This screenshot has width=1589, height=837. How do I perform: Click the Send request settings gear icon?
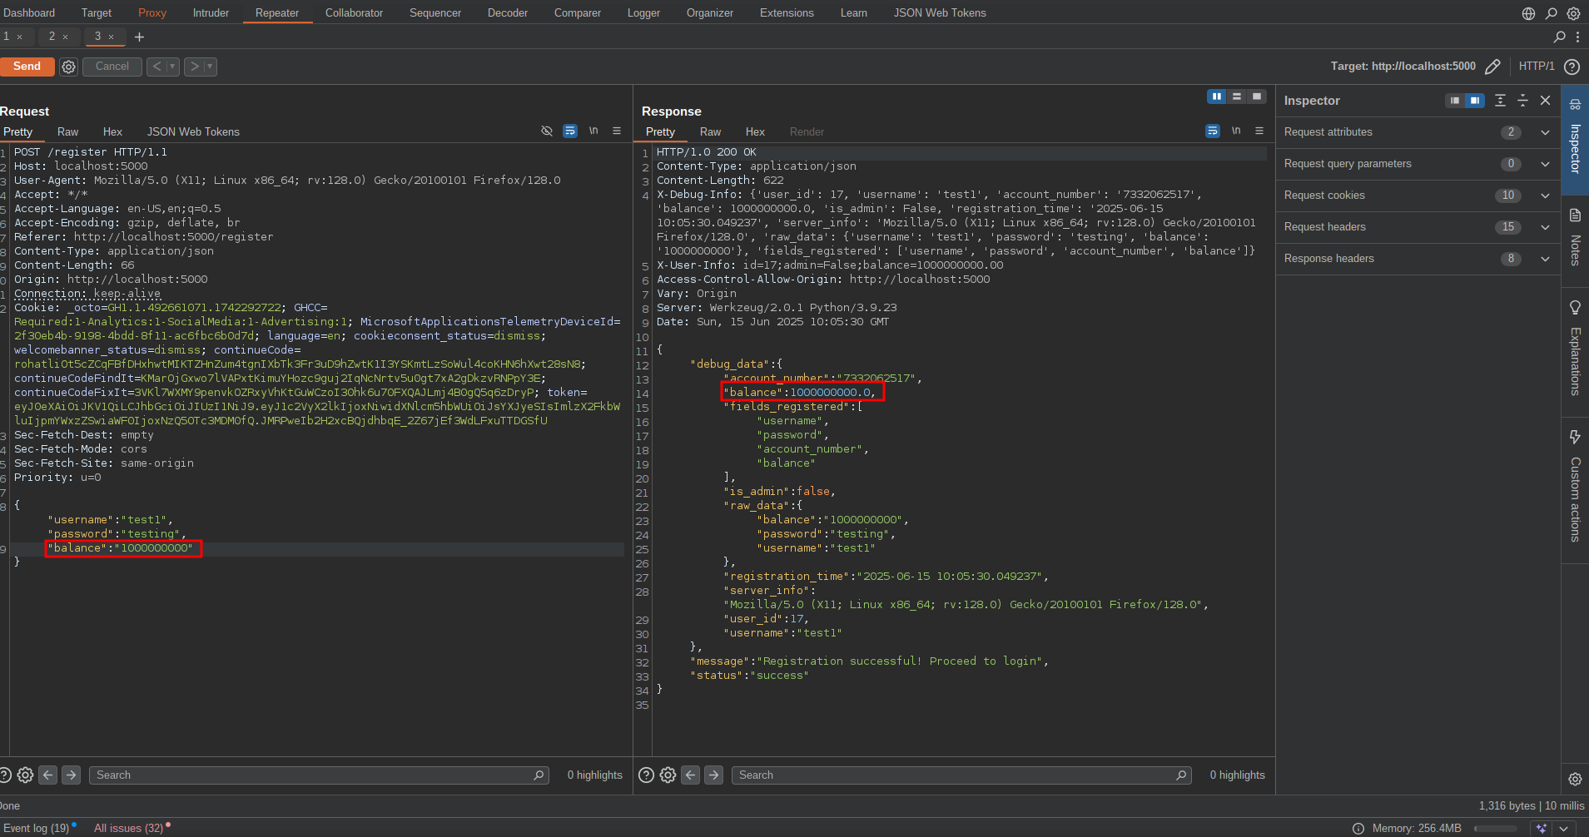click(x=69, y=67)
